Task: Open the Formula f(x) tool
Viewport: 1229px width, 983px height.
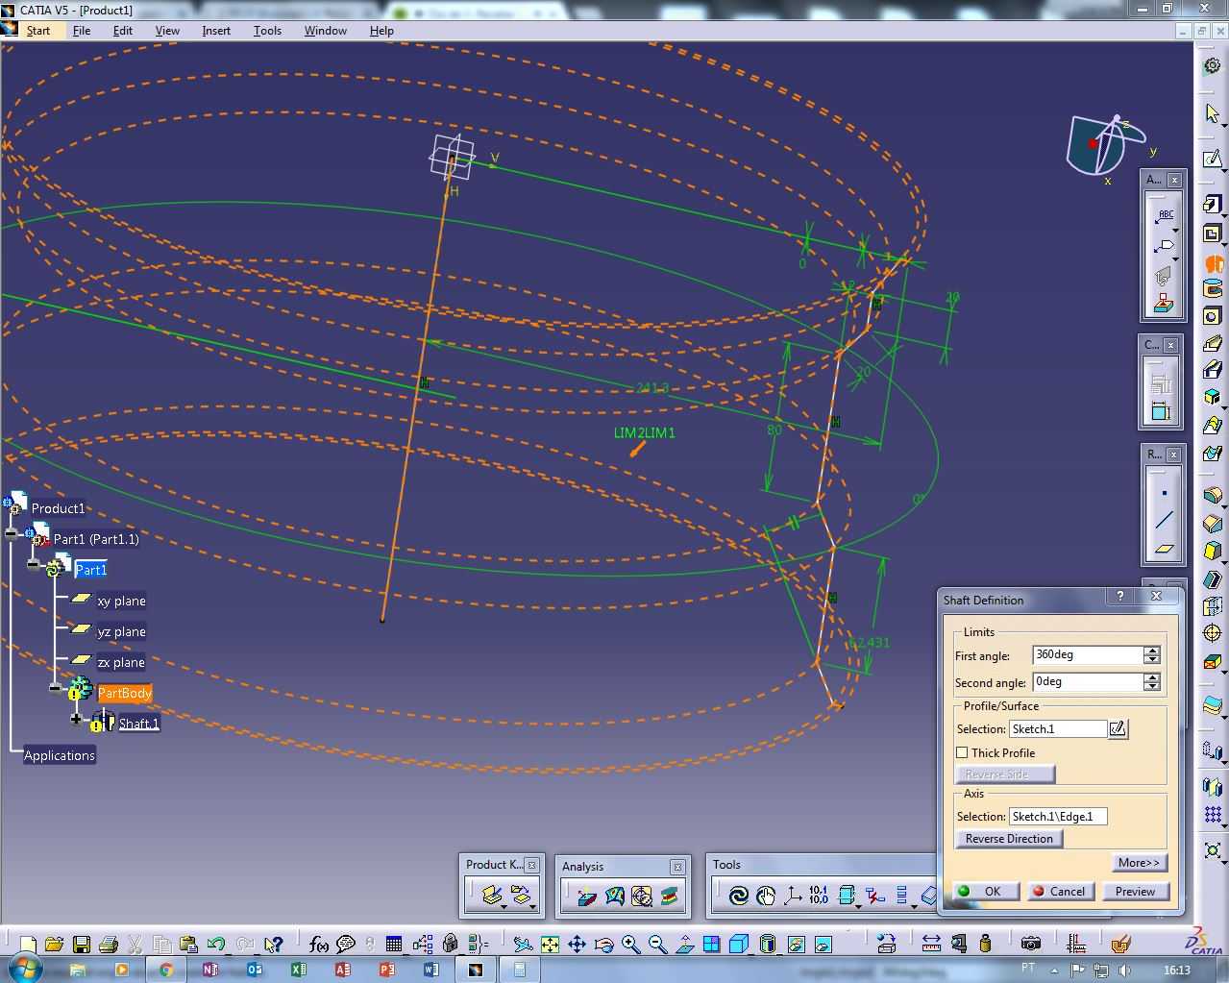Action: pos(319,945)
